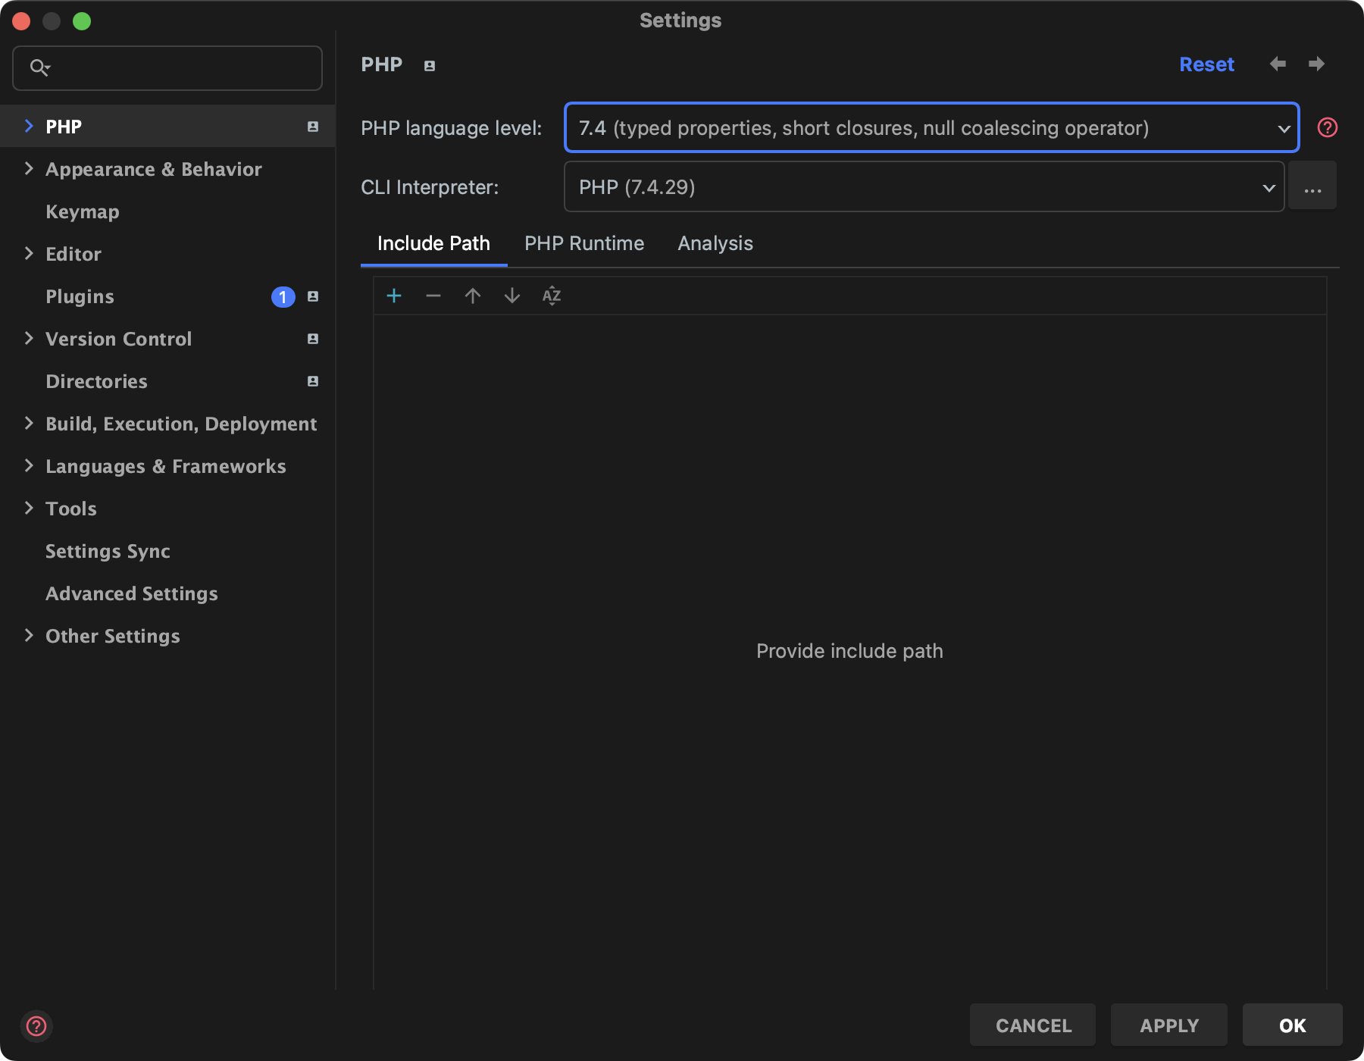Screen dimensions: 1364x1061
Task: Click the Plugins update badge showing 1
Action: (x=283, y=297)
